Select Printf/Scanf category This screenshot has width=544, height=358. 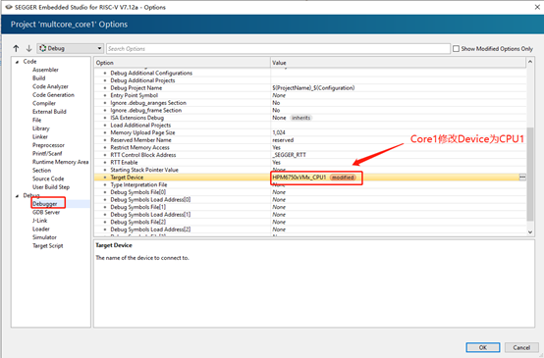47,153
